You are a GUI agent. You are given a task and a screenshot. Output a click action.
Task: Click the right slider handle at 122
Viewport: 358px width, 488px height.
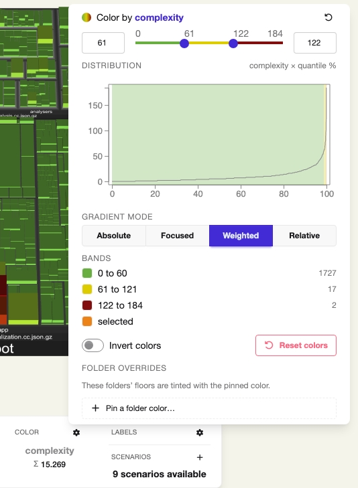(233, 44)
